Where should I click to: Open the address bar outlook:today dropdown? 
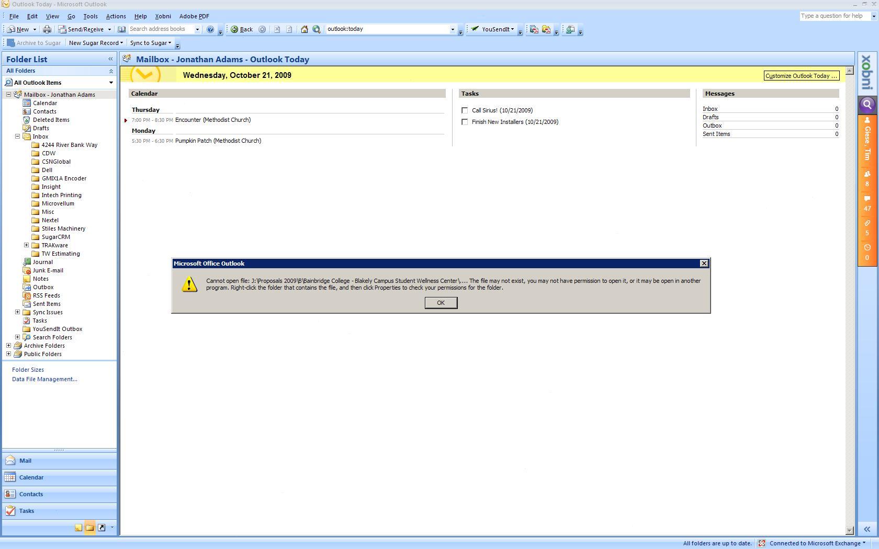[453, 29]
